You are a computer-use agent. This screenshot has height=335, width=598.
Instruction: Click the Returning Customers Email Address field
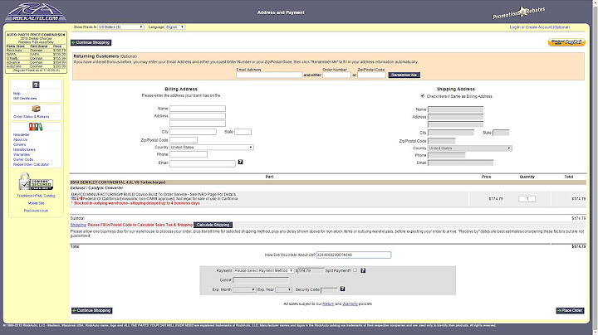click(269, 75)
